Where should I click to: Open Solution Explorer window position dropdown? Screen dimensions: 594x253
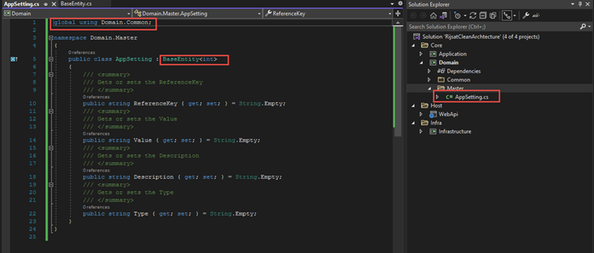pos(572,4)
